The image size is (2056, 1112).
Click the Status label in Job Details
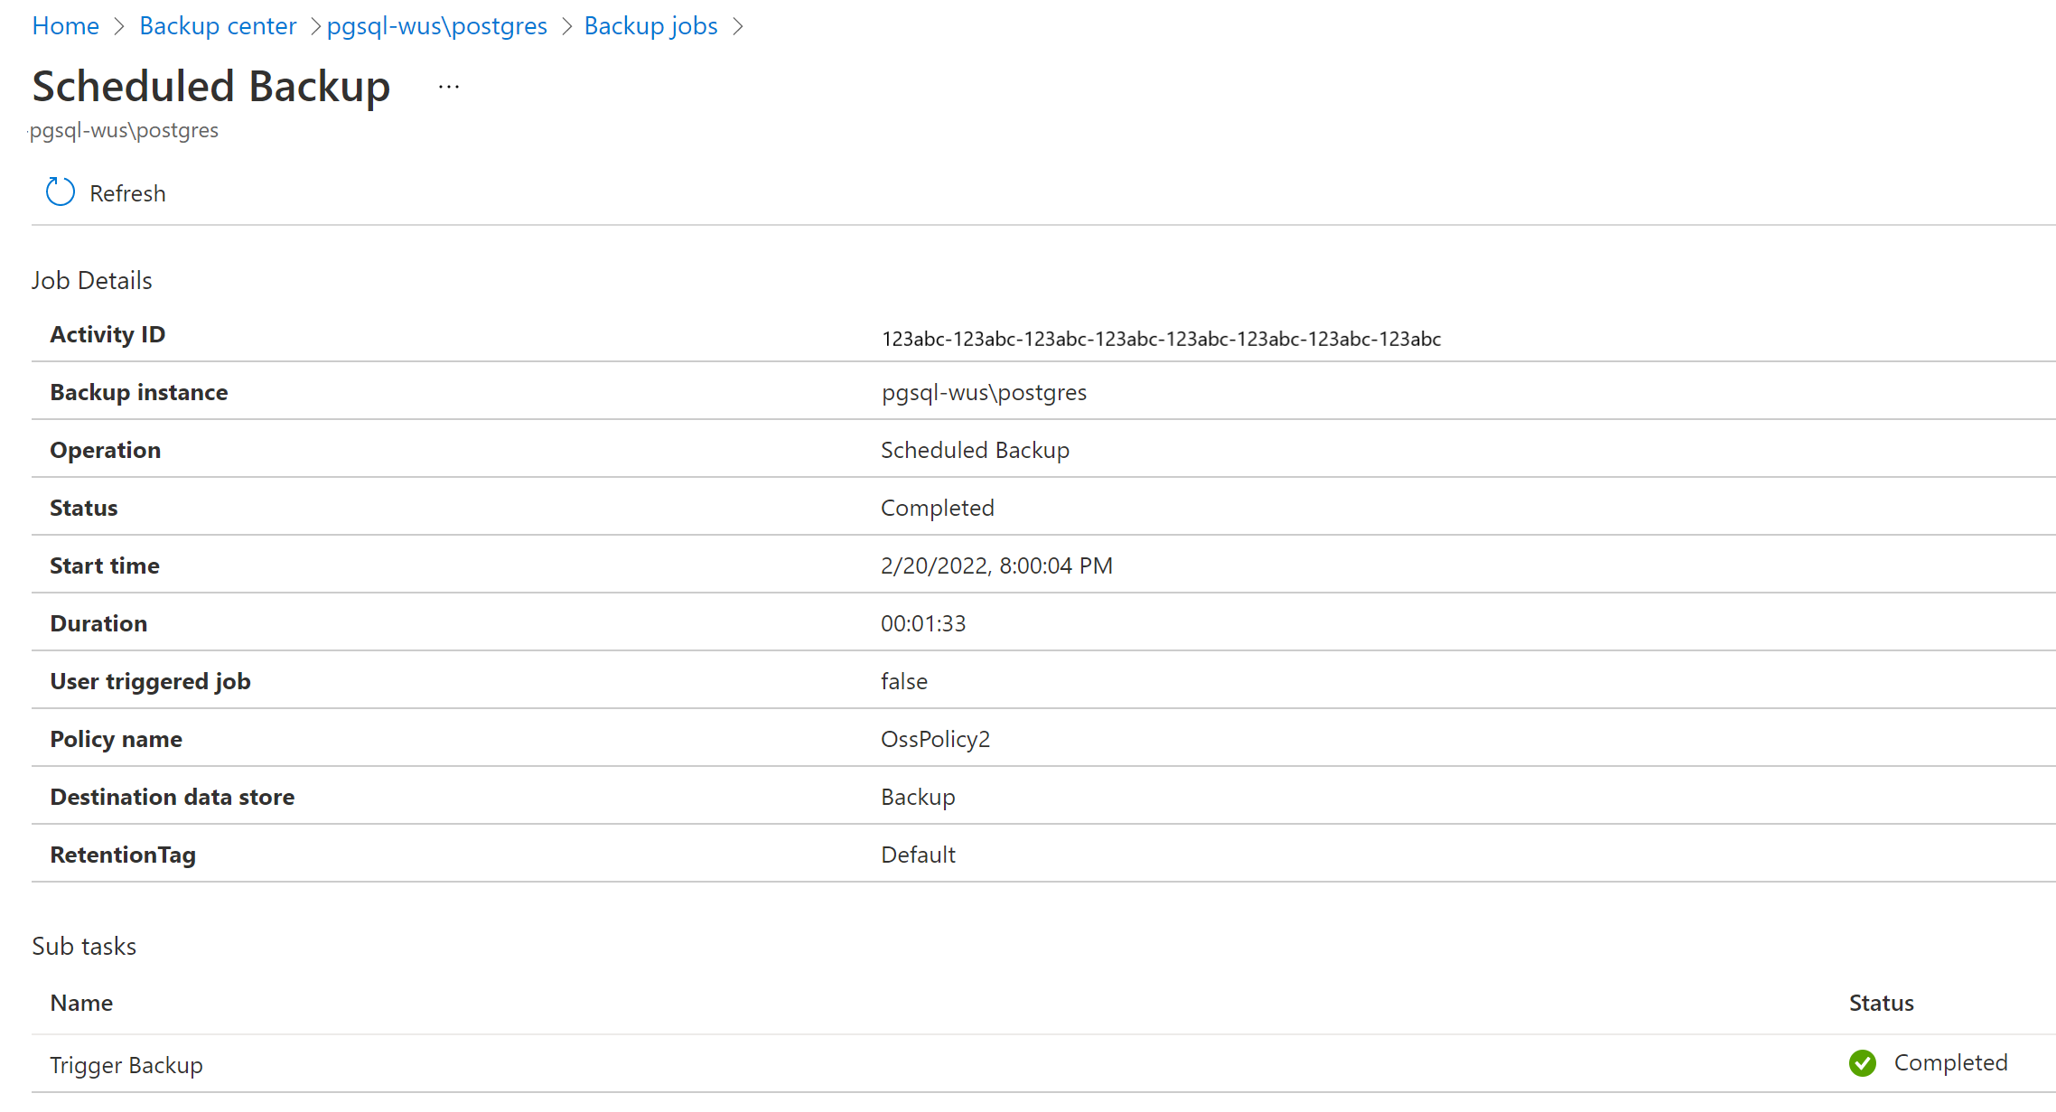pos(84,508)
